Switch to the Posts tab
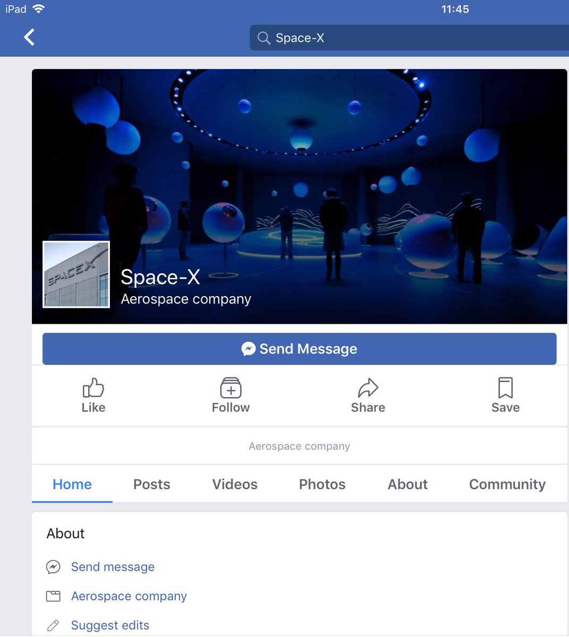569x637 pixels. coord(151,484)
